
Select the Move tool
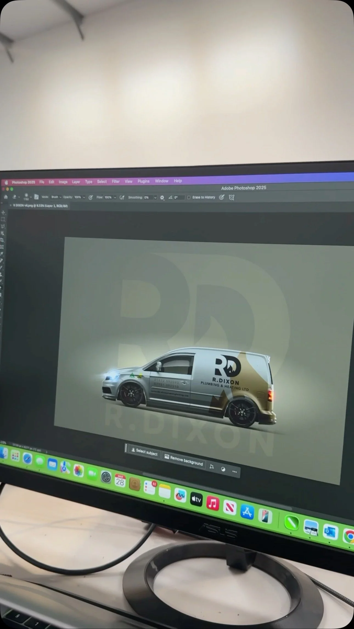point(3,212)
